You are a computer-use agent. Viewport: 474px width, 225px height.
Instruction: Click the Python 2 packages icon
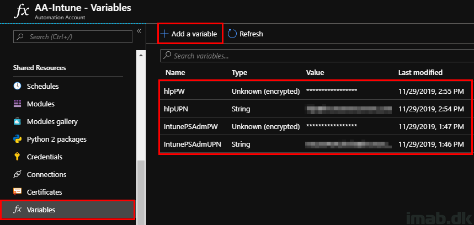pos(17,139)
